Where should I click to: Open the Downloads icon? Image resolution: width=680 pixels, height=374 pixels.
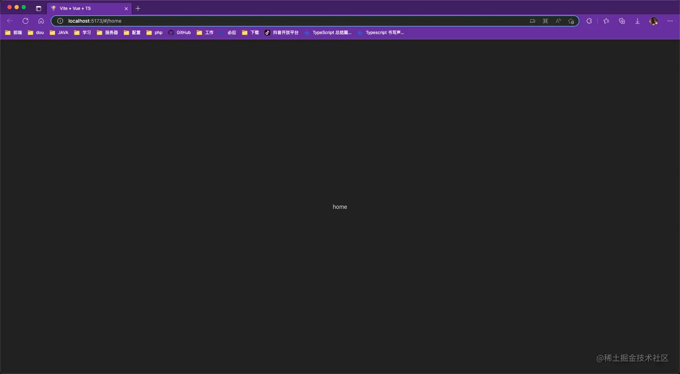tap(637, 21)
